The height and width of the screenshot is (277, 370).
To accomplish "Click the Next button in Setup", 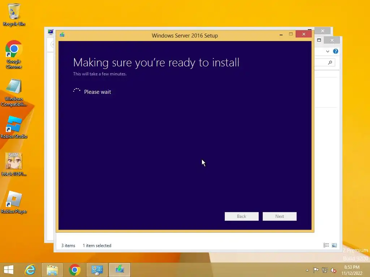I will [x=279, y=216].
